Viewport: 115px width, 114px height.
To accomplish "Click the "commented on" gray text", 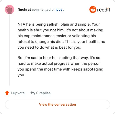I will coord(44,9).
